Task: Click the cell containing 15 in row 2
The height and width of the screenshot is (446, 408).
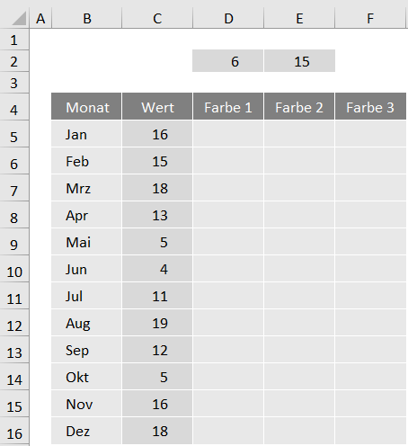Action: (x=299, y=61)
